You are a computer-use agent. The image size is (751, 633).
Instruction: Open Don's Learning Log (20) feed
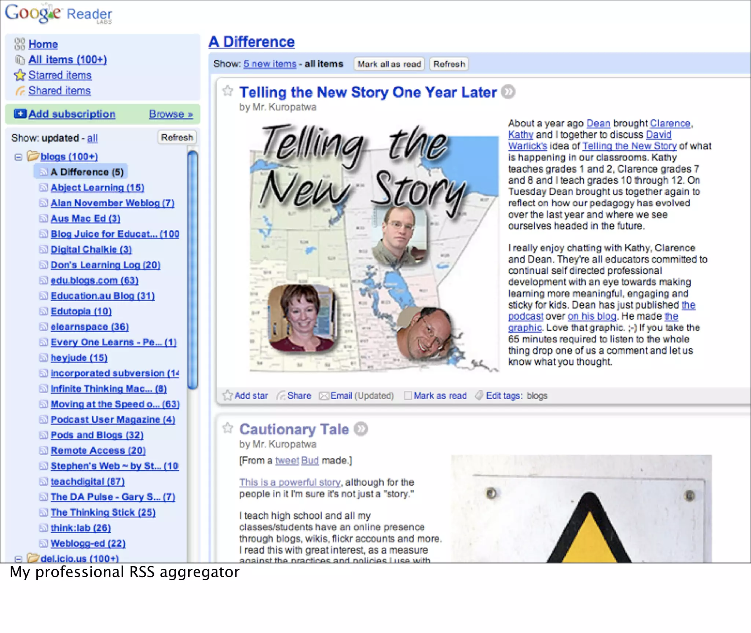[106, 265]
